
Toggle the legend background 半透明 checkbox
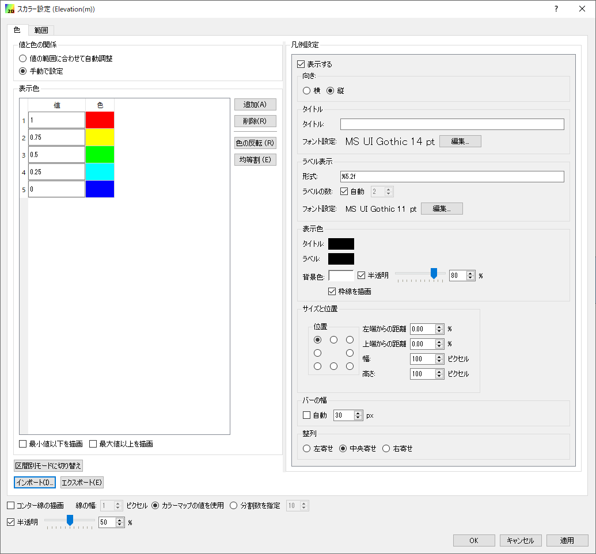362,276
